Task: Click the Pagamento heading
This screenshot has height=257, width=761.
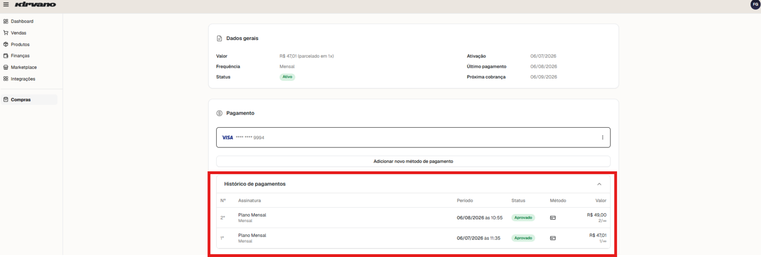Action: coord(240,113)
